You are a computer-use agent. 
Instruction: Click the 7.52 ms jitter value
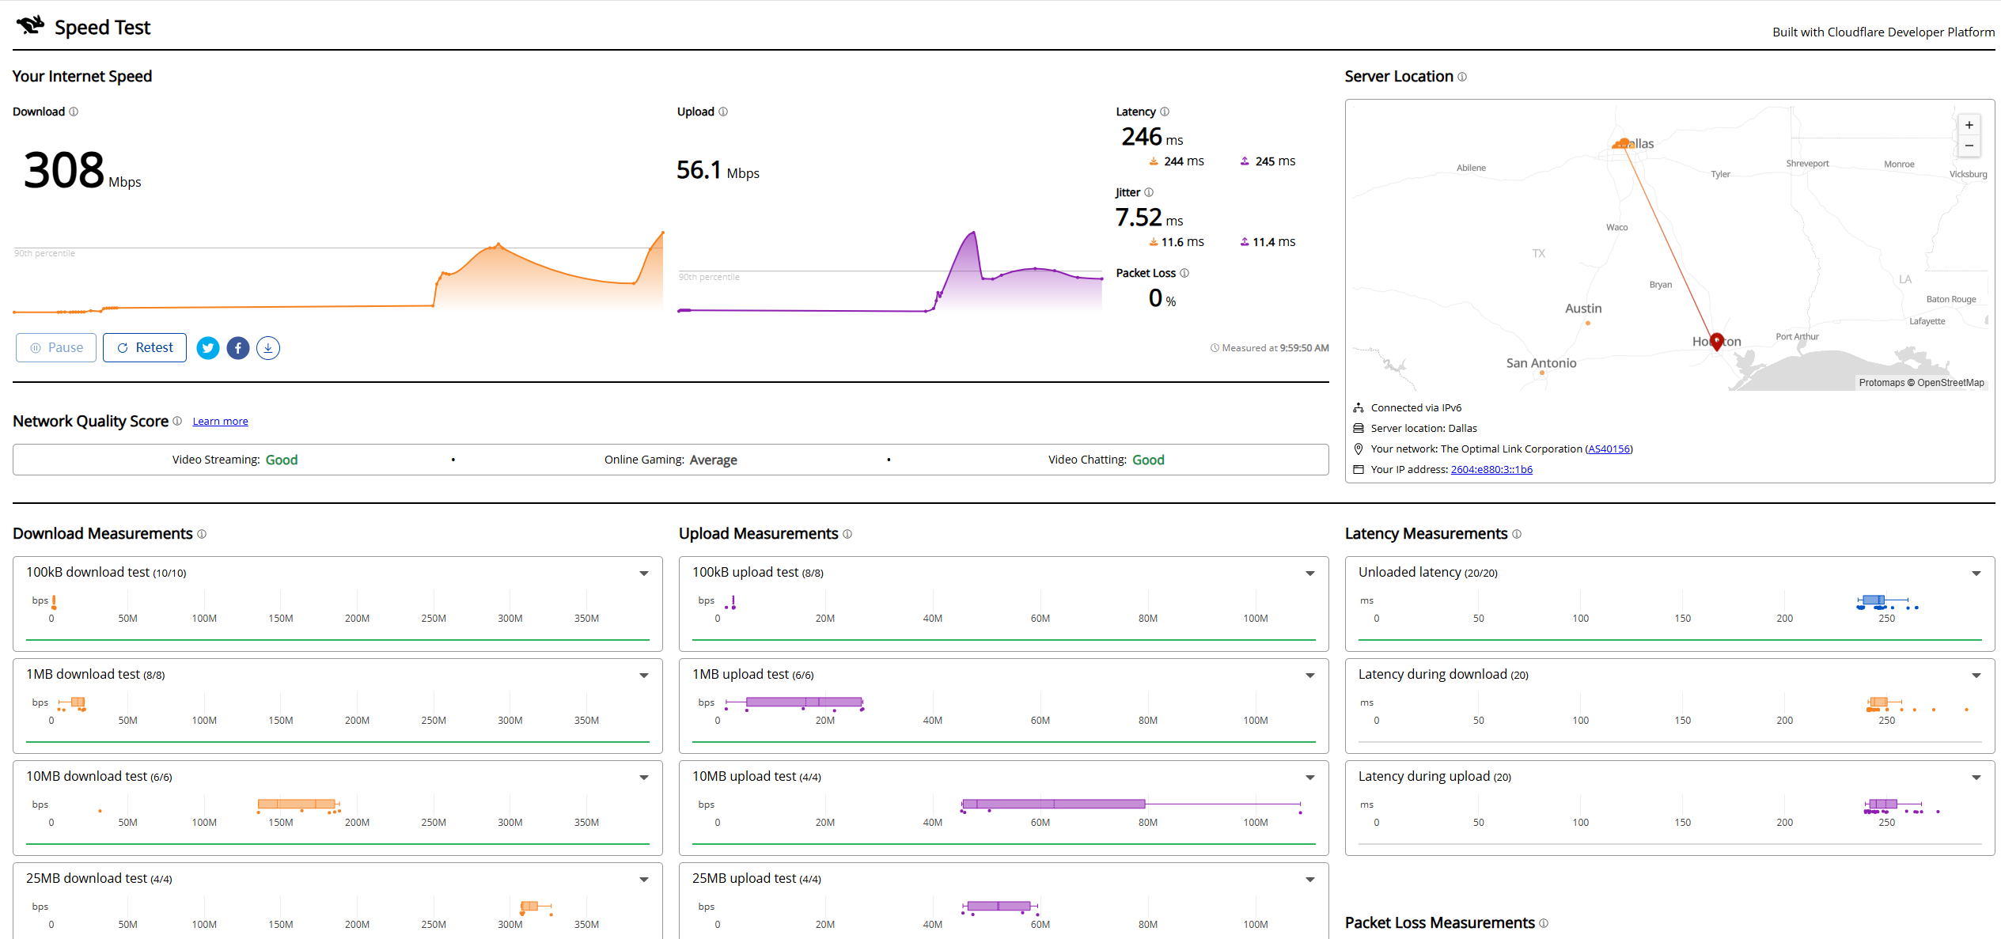[x=1149, y=218]
